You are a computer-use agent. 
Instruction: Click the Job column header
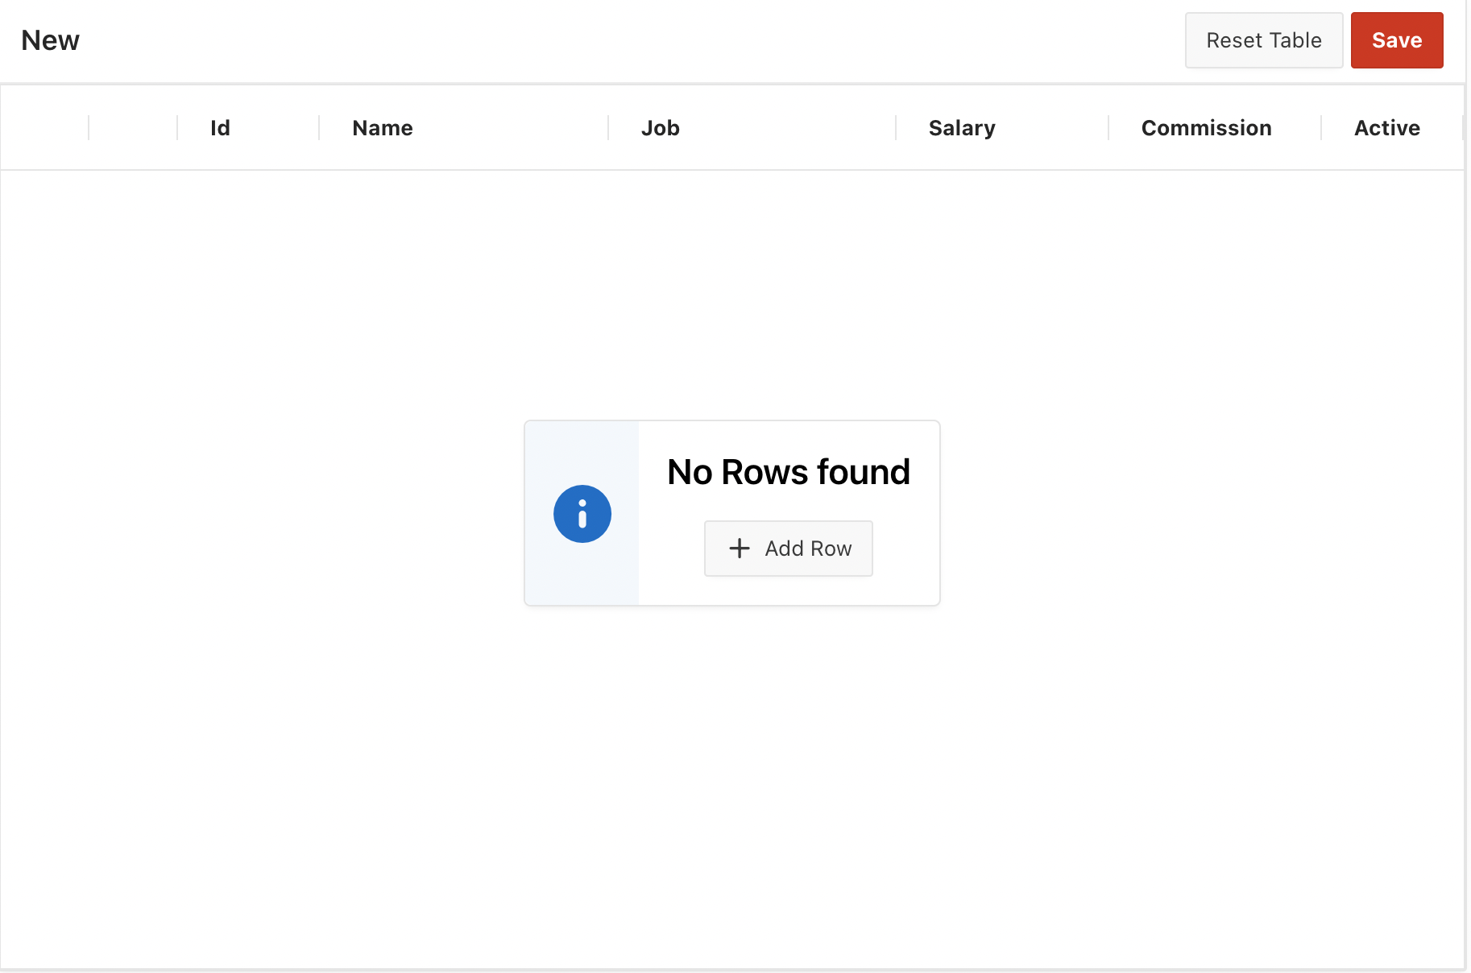[660, 128]
